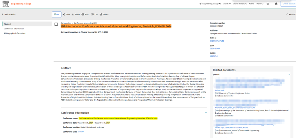Go back to results
The image size is (296, 138).
click(9, 14)
